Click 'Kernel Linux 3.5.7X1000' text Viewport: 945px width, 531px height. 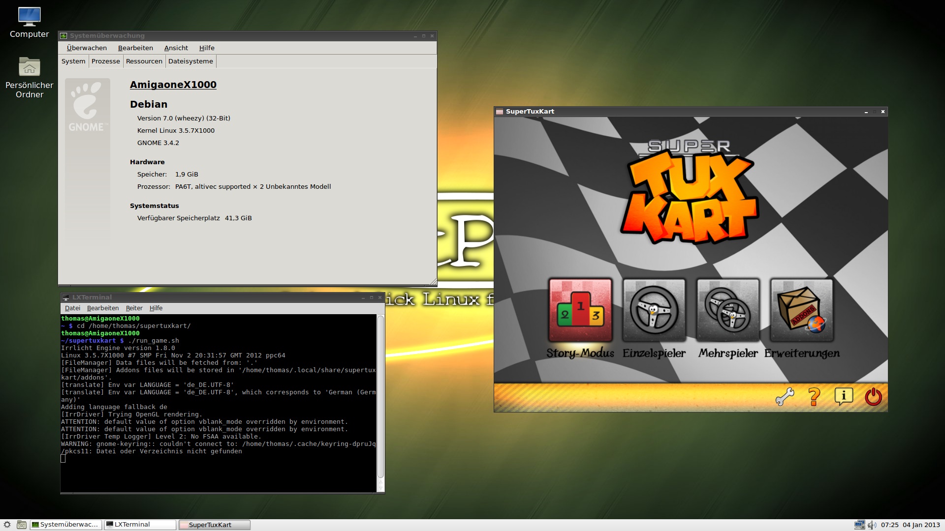point(176,130)
